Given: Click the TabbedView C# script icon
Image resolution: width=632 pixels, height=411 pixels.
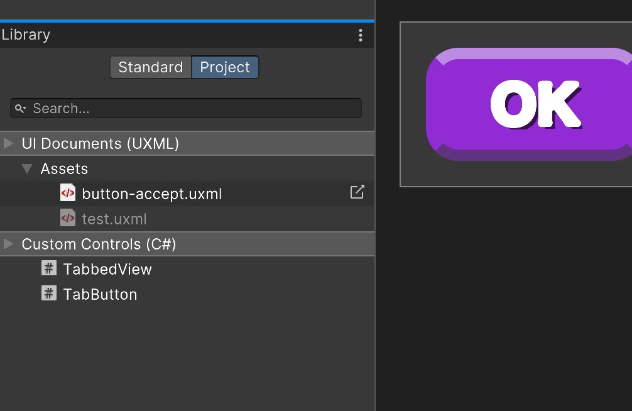Looking at the screenshot, I should (49, 268).
